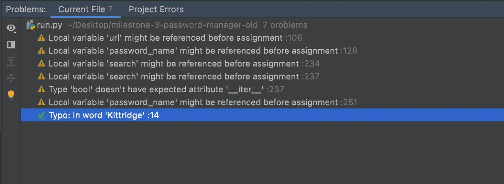504x184 pixels.
Task: Select the run.py file node
Action: click(x=49, y=25)
